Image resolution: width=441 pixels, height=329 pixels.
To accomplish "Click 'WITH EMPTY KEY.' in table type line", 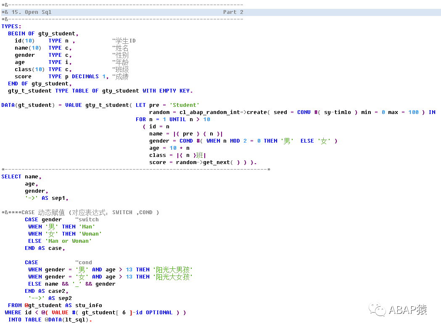I will 167,91.
